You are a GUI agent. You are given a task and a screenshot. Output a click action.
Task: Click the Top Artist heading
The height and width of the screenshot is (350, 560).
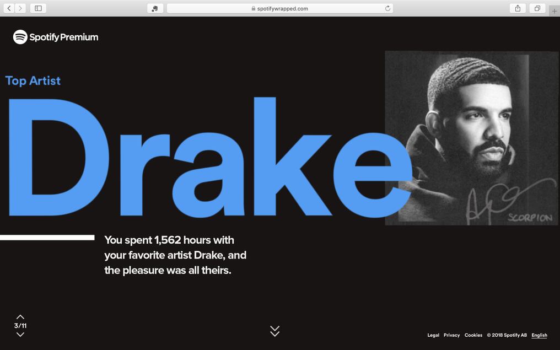click(33, 80)
